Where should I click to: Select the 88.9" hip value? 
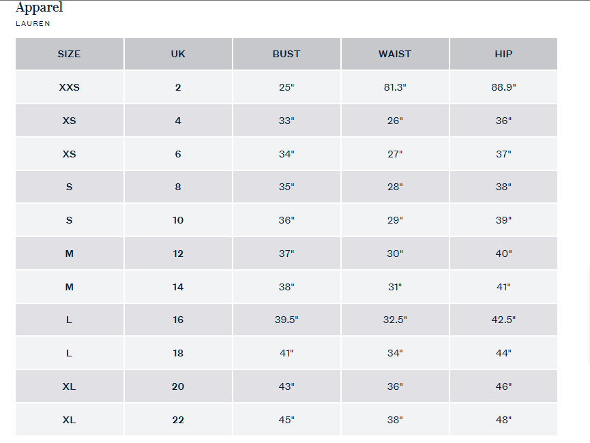(503, 87)
